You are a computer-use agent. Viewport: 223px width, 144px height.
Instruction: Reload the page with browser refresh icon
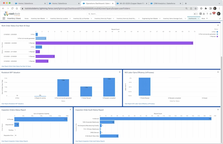pyautogui.click(x=12, y=8)
